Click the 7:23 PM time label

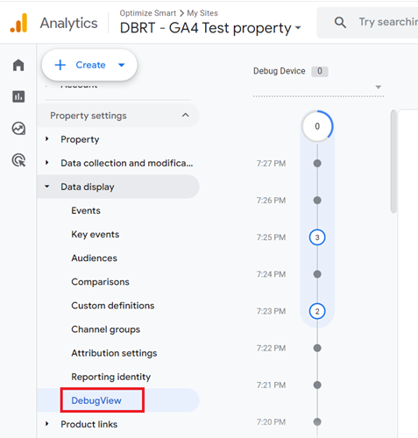pyautogui.click(x=271, y=311)
